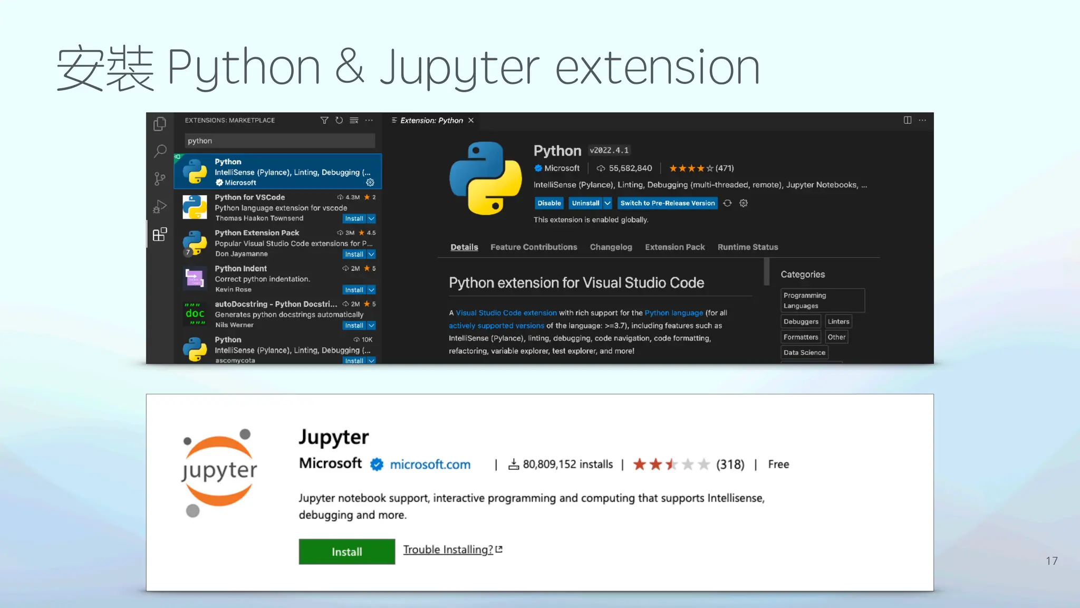Open the Runtime Status tab
The image size is (1080, 608).
coord(748,247)
